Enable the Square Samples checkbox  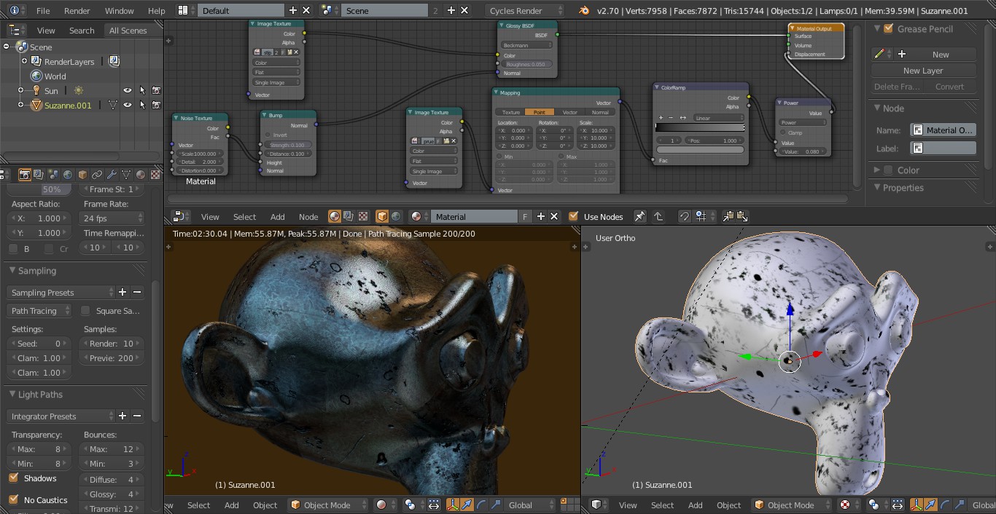click(85, 311)
